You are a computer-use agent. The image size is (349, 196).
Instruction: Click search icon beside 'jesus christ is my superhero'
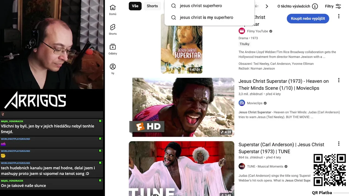(173, 17)
